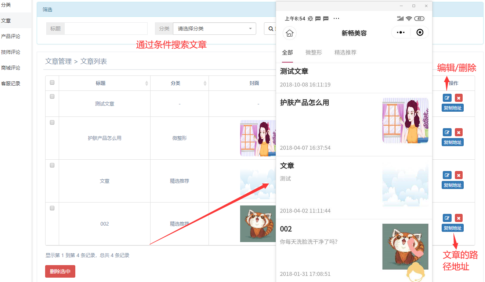This screenshot has height=282, width=485.
Task: Click the 文章管理 > 文章列表 breadcrumb heading
Action: 76,62
